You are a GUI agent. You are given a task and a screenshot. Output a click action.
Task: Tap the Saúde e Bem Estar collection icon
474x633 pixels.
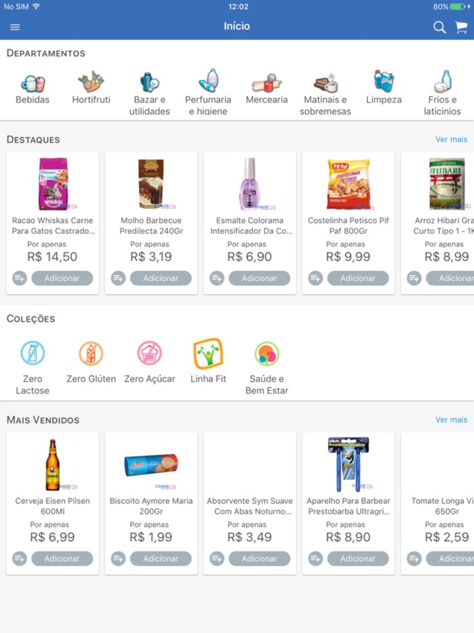[x=266, y=352]
